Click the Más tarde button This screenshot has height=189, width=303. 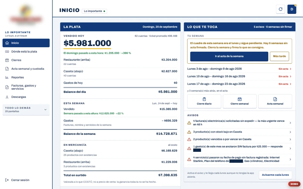[279, 56]
